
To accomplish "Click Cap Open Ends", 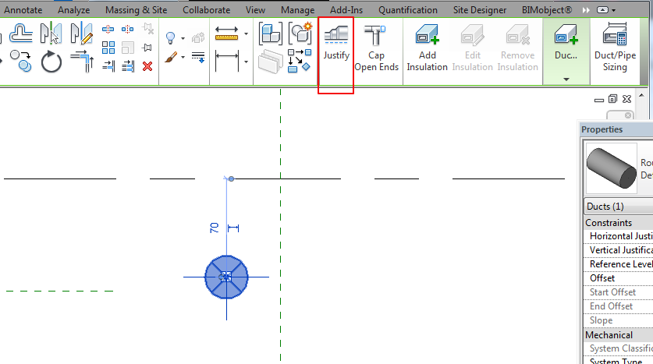I will pyautogui.click(x=376, y=48).
